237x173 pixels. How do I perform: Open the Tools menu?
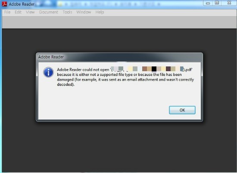pos(67,12)
